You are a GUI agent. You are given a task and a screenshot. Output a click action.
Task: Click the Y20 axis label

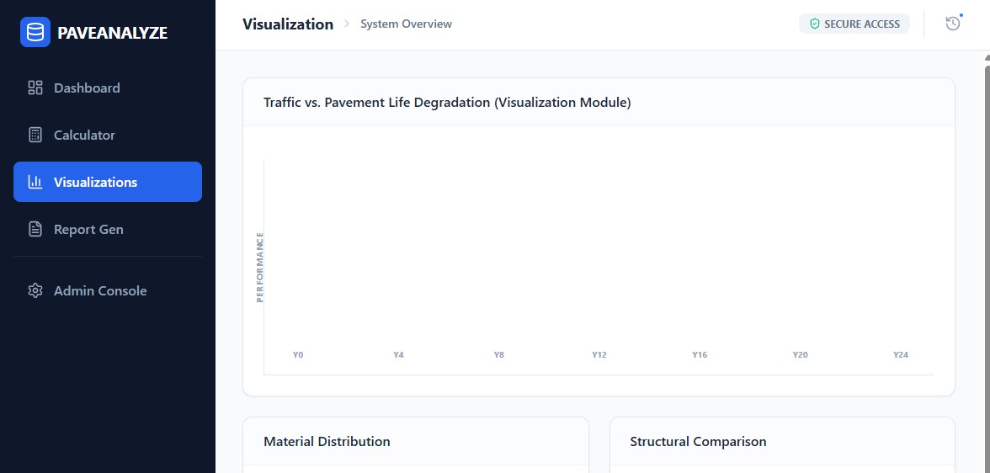click(x=800, y=355)
